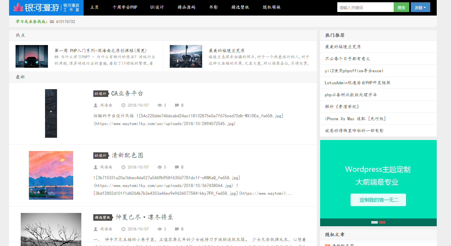Click the 最新 section heading
This screenshot has width=451, height=246.
point(20,77)
